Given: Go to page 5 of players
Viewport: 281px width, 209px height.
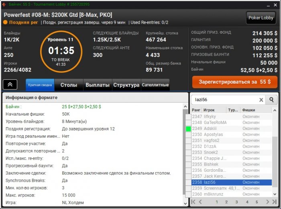Looking at the screenshot, I should 257,202.
